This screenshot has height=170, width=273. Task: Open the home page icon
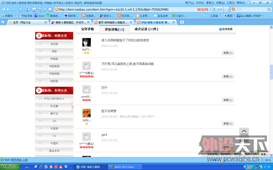click(x=34, y=9)
